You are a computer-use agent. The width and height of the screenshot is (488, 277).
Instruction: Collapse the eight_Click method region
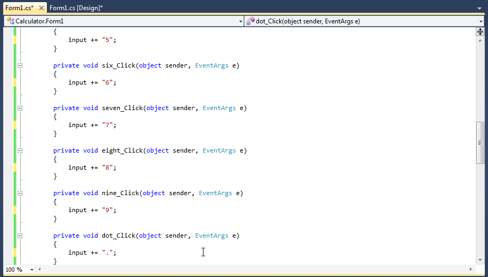tap(20, 150)
